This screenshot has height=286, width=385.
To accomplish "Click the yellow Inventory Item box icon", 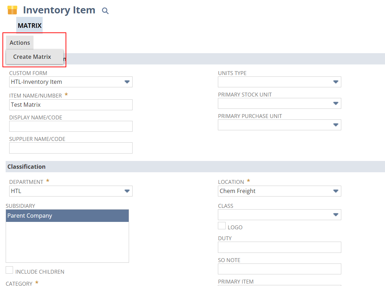I will click(x=12, y=10).
